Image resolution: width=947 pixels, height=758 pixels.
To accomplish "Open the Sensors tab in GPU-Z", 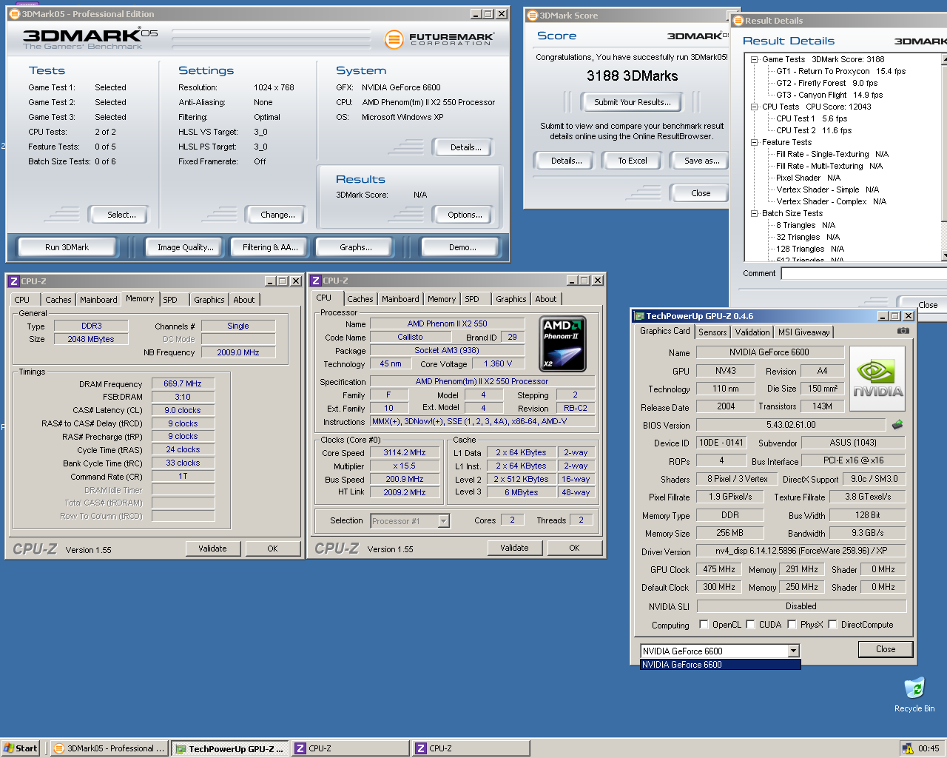I will tap(712, 332).
